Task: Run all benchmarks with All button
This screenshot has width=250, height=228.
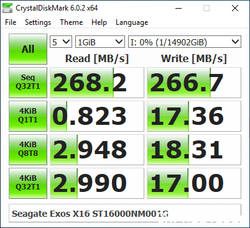Action: (x=28, y=49)
